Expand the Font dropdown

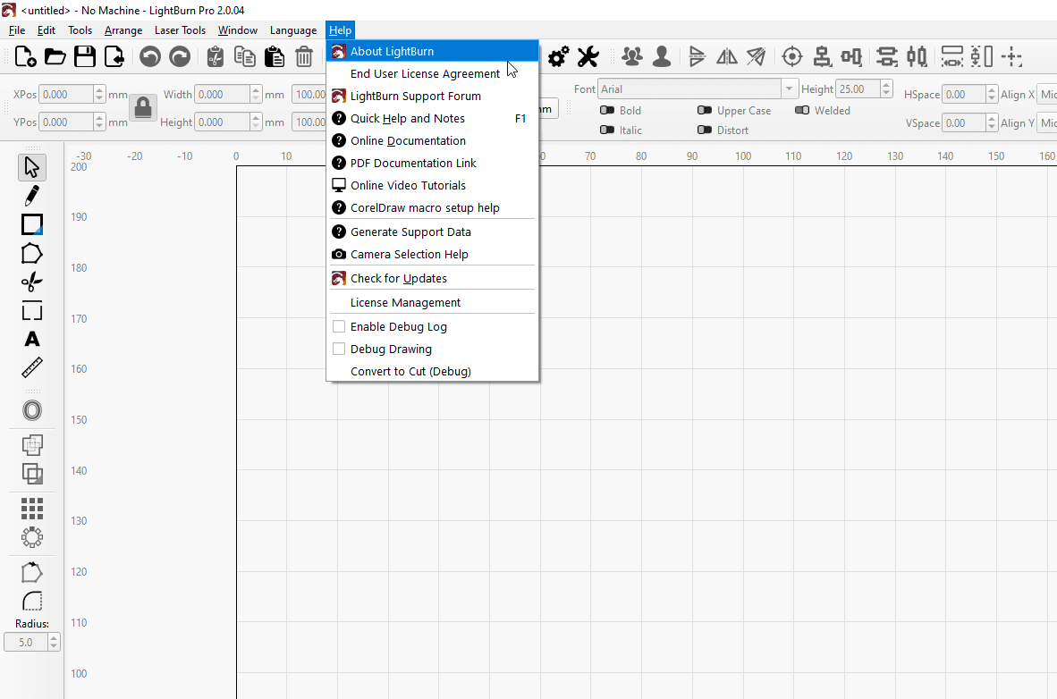pyautogui.click(x=789, y=89)
